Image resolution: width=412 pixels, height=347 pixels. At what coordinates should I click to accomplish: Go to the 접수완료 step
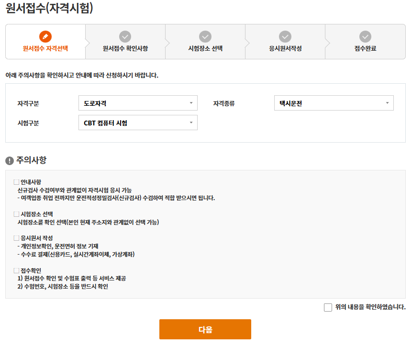365,42
